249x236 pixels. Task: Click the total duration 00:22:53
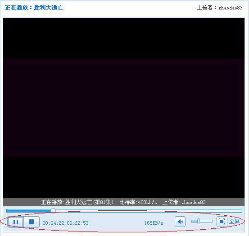77,223
